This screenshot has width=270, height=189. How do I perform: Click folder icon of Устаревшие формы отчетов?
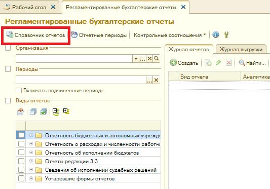38,178
